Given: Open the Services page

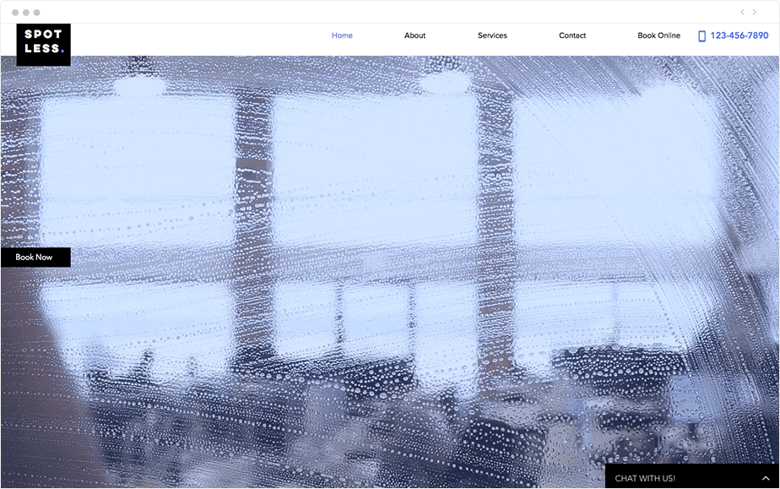Looking at the screenshot, I should pyautogui.click(x=492, y=35).
